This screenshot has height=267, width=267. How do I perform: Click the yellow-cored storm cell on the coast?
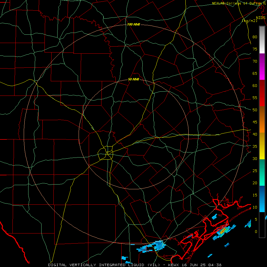[223, 231]
